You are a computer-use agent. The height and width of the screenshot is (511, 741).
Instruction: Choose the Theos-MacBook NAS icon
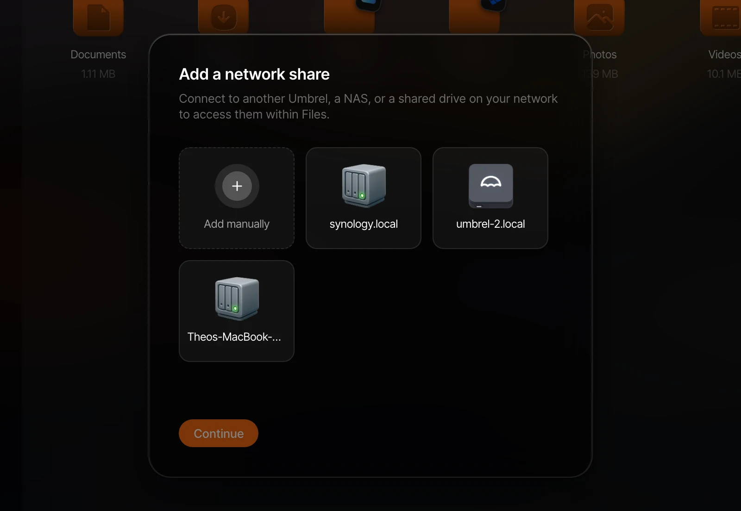tap(237, 299)
